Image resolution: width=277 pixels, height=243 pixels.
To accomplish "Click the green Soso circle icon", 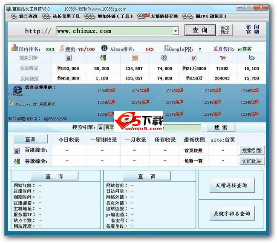I will click(x=164, y=58).
